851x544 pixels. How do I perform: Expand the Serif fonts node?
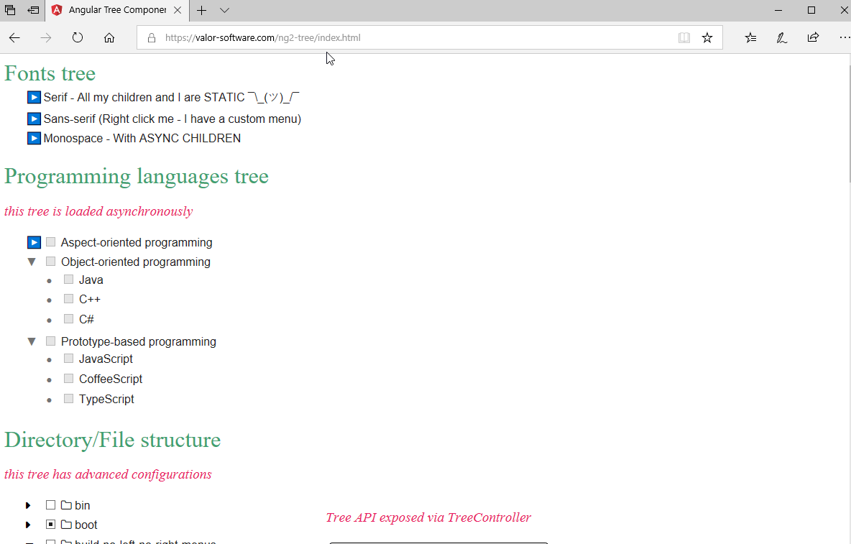pos(34,97)
